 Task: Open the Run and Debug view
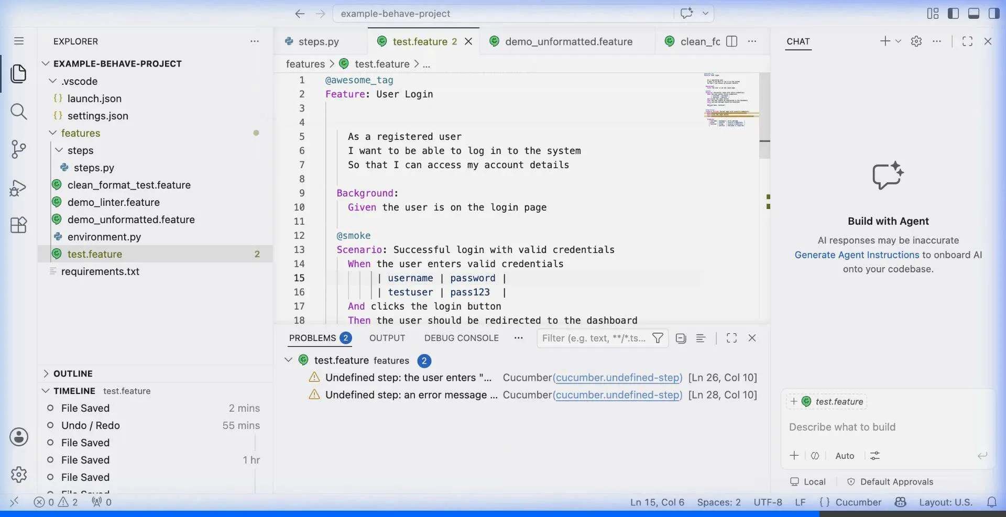(19, 188)
